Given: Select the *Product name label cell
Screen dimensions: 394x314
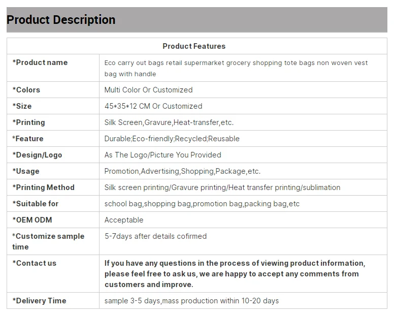Looking at the screenshot, I should 40,62.
